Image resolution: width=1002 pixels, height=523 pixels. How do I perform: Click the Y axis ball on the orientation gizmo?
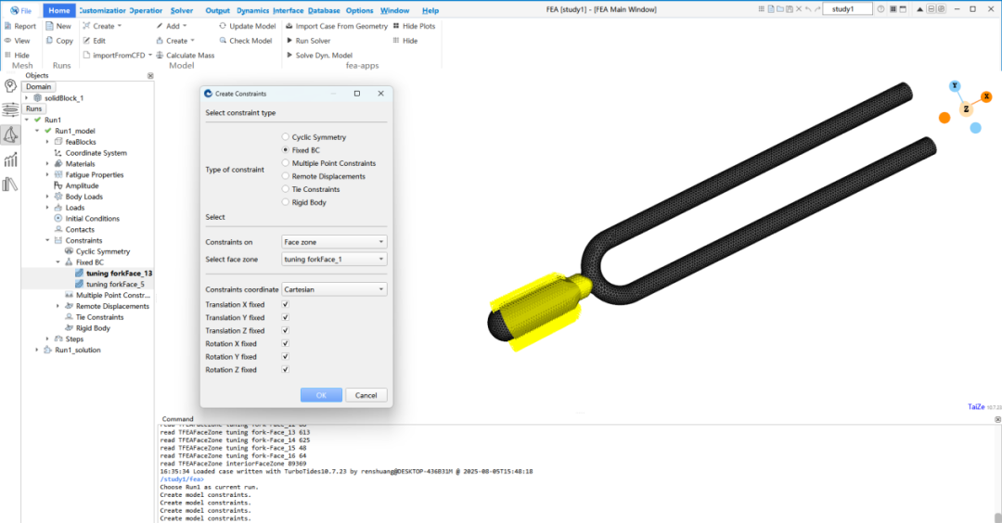[955, 85]
